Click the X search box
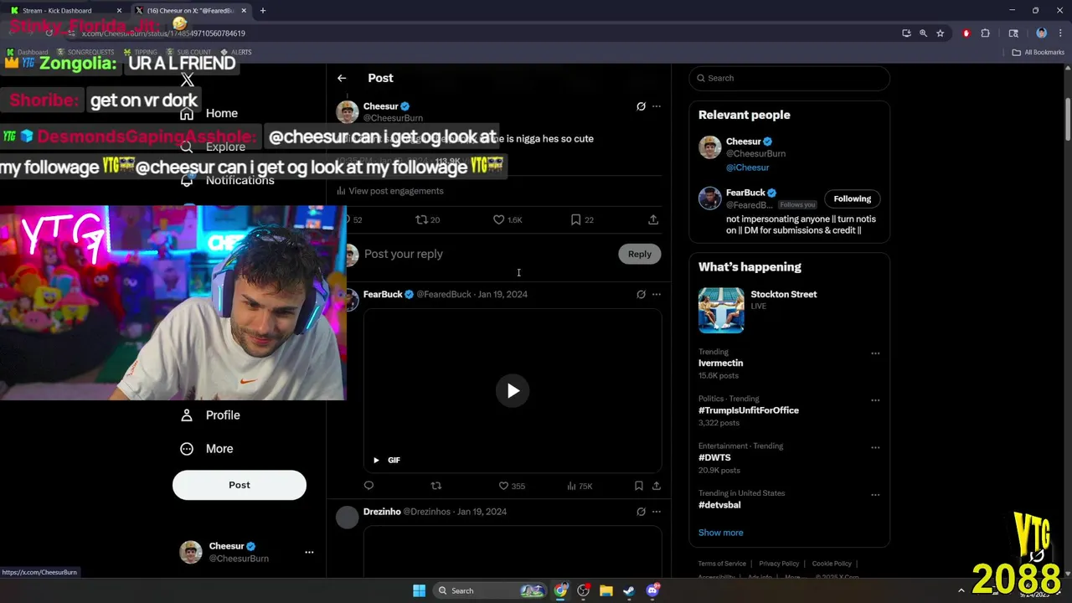The height and width of the screenshot is (603, 1072). click(x=789, y=78)
